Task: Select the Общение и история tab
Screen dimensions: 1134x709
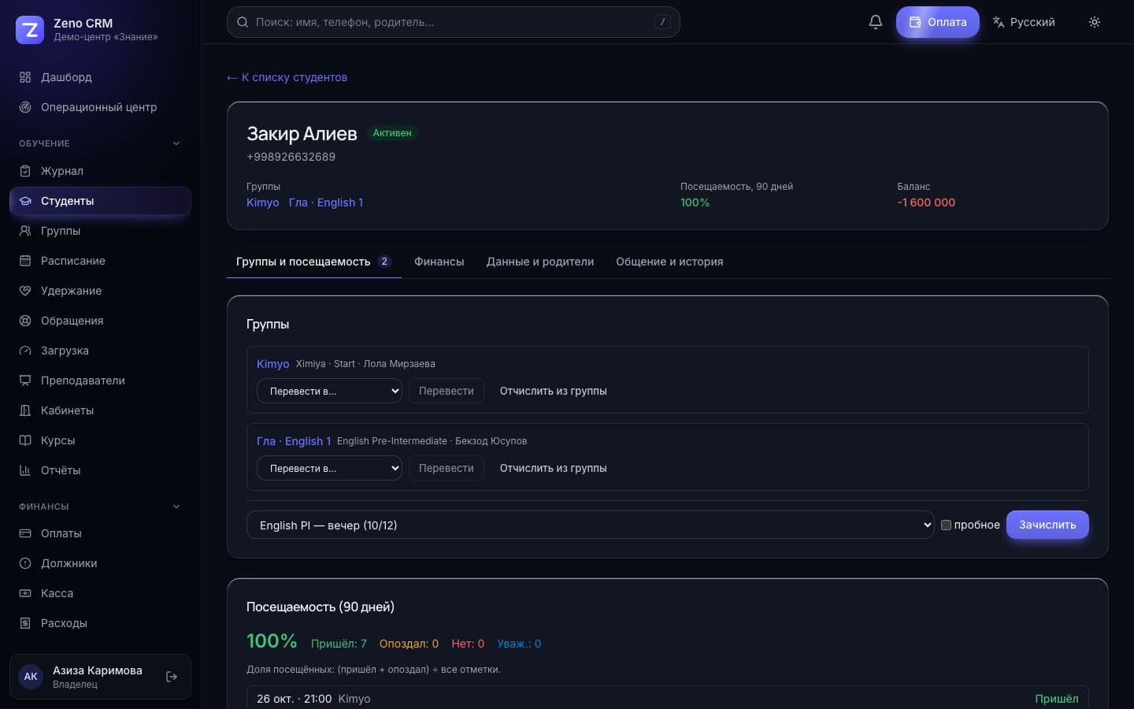Action: (669, 262)
